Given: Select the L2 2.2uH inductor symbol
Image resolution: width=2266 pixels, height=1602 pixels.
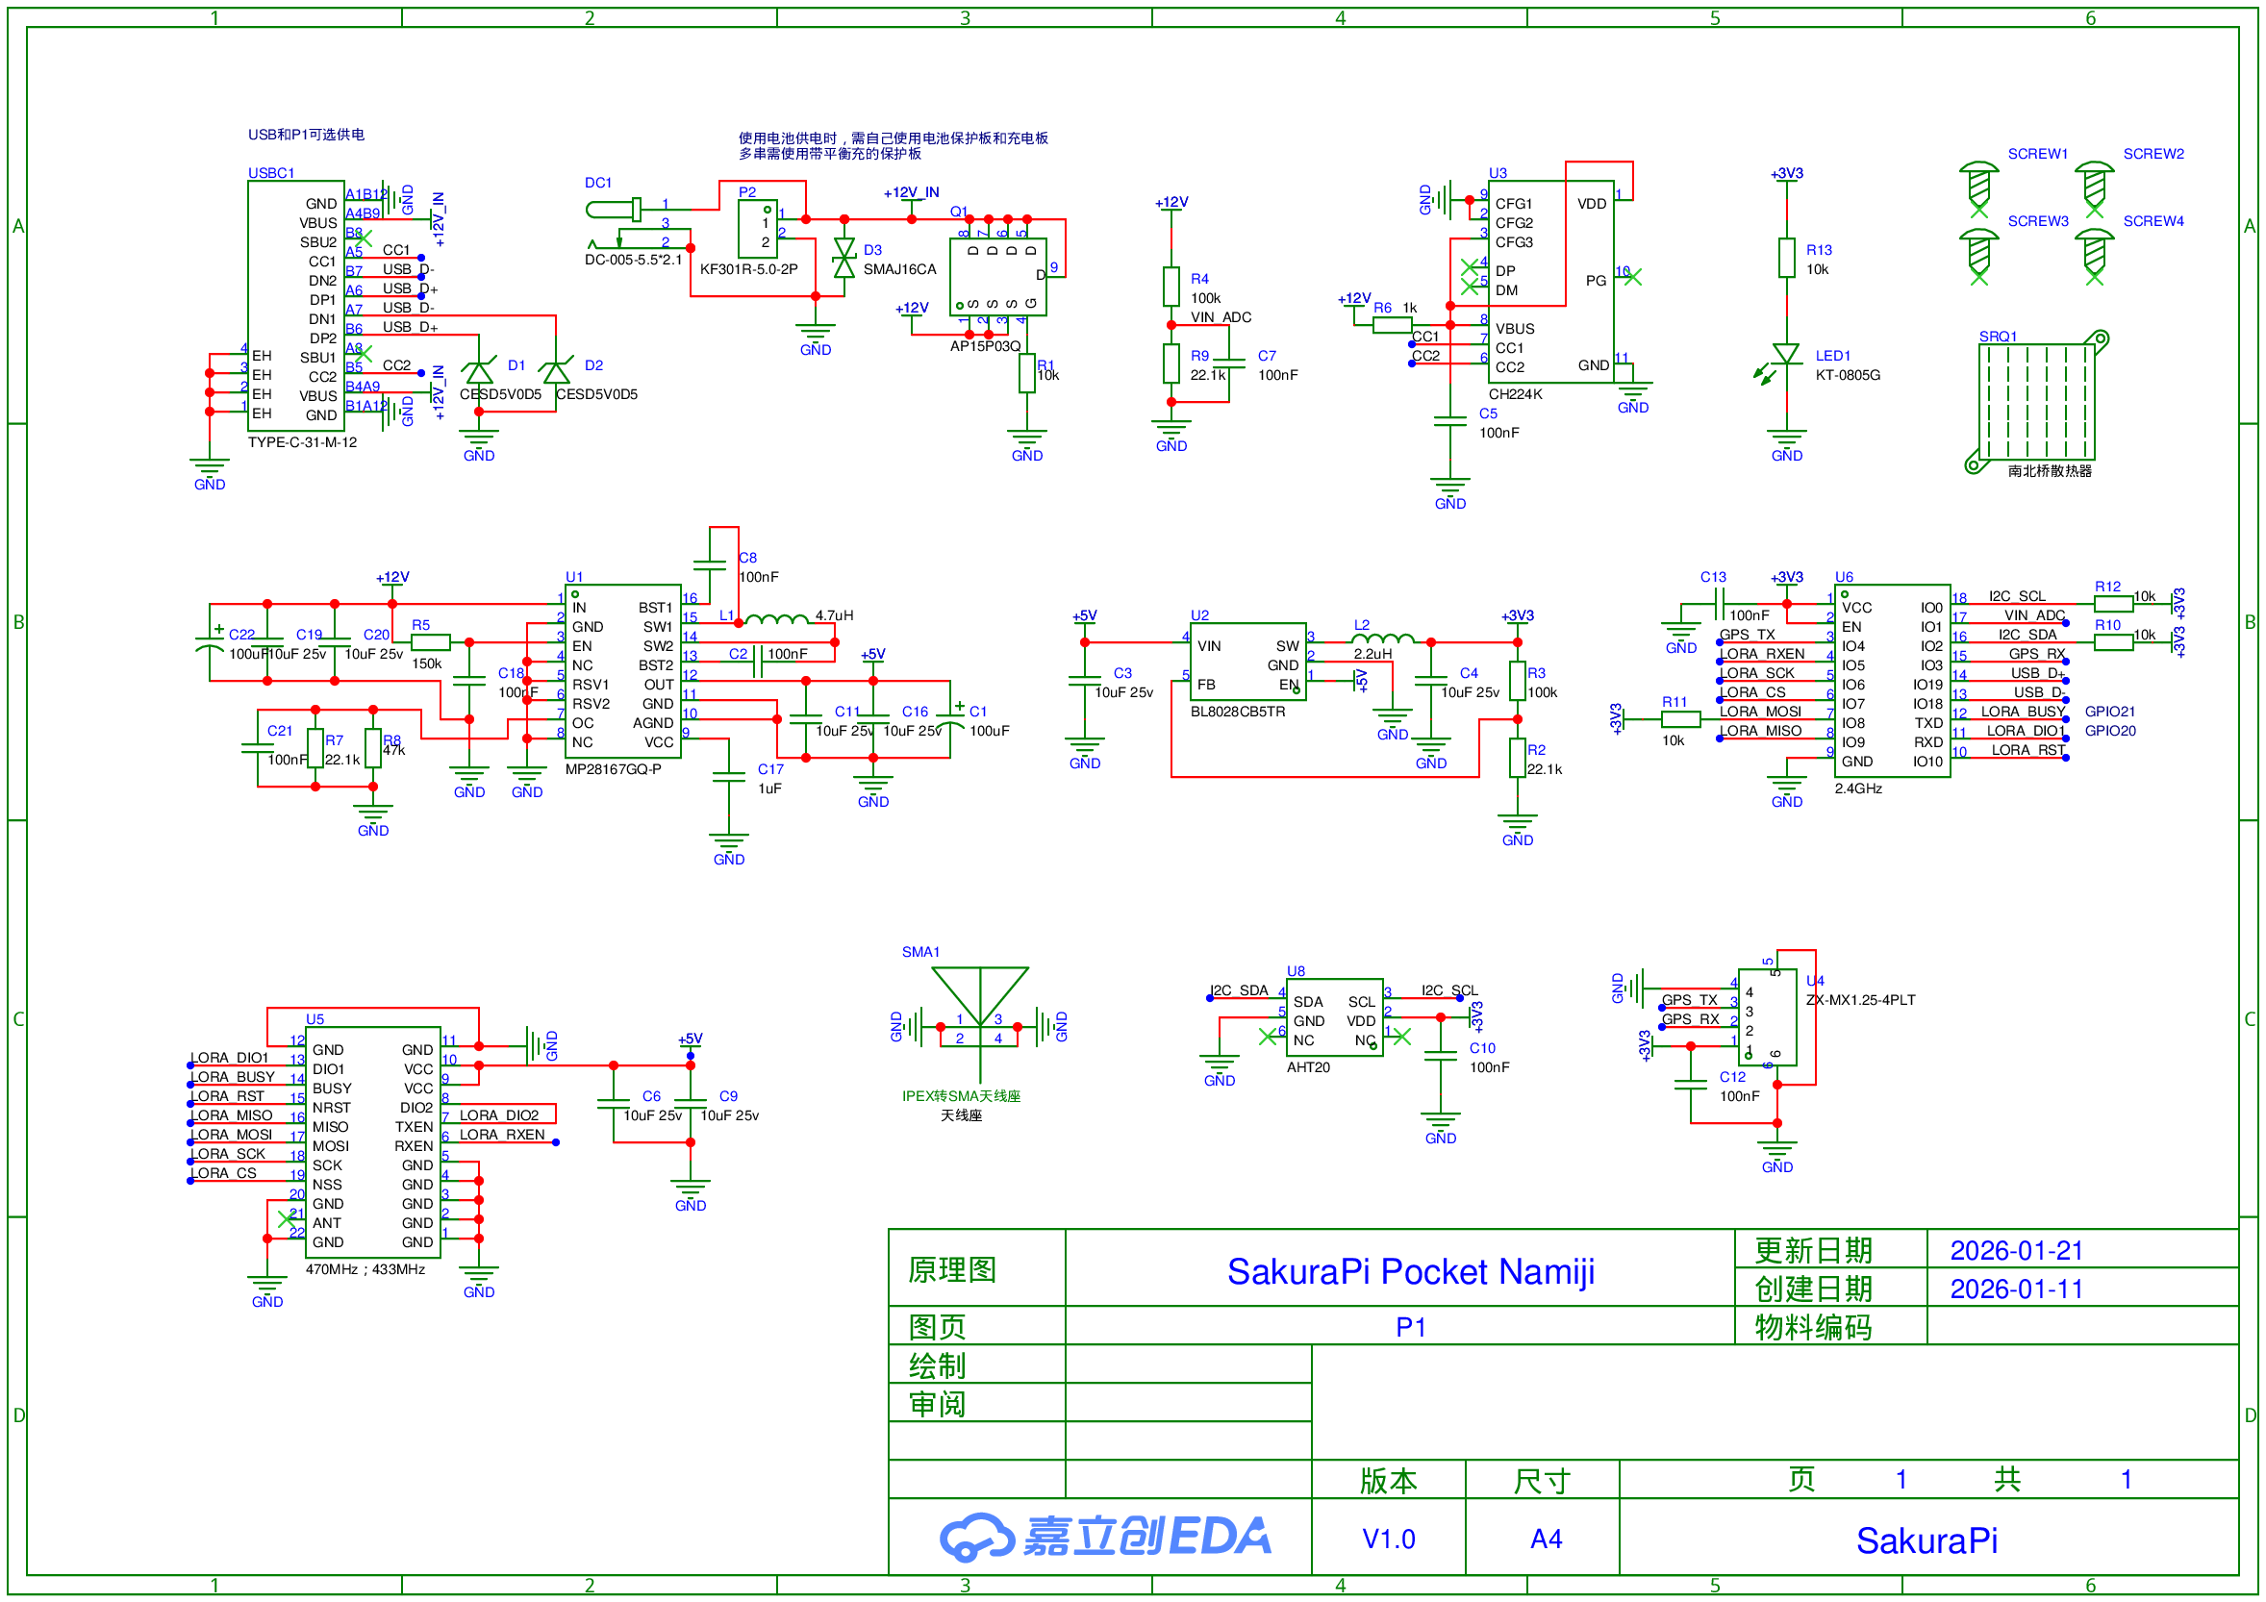Looking at the screenshot, I should pos(1382,639).
